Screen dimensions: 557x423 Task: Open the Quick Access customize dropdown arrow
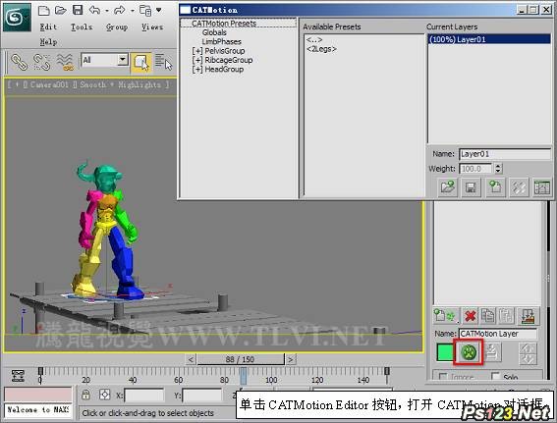click(159, 10)
